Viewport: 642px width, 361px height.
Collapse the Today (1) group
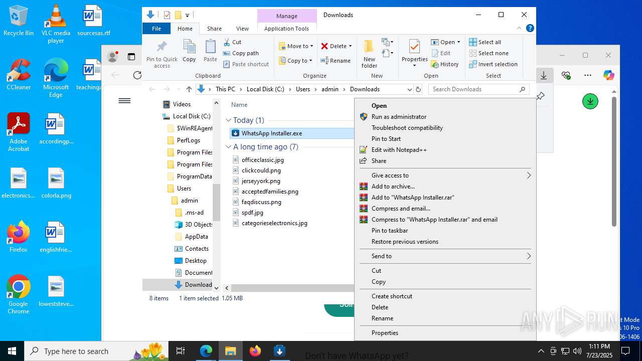coord(228,120)
